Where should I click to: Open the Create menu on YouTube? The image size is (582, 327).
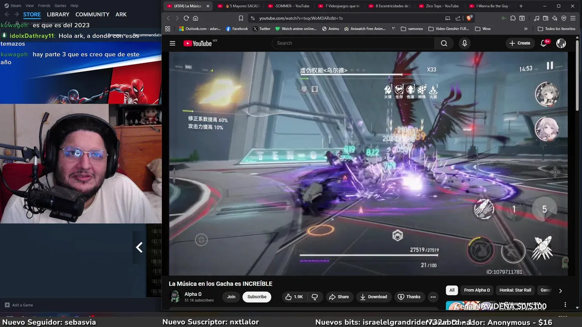coord(519,43)
